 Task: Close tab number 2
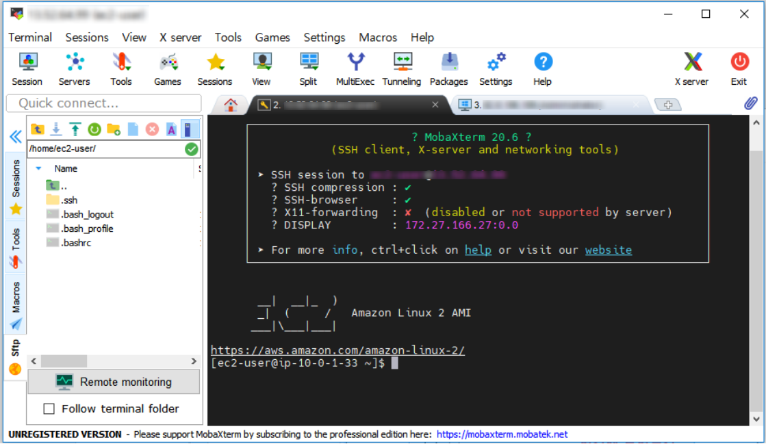[435, 105]
